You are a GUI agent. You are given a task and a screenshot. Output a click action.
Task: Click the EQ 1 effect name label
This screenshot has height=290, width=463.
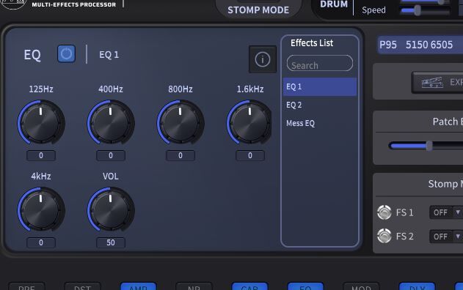pyautogui.click(x=109, y=55)
